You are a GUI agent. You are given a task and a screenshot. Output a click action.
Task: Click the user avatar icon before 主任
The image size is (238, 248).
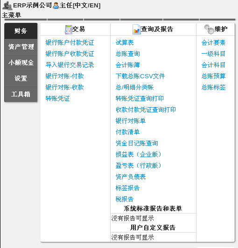56,6
